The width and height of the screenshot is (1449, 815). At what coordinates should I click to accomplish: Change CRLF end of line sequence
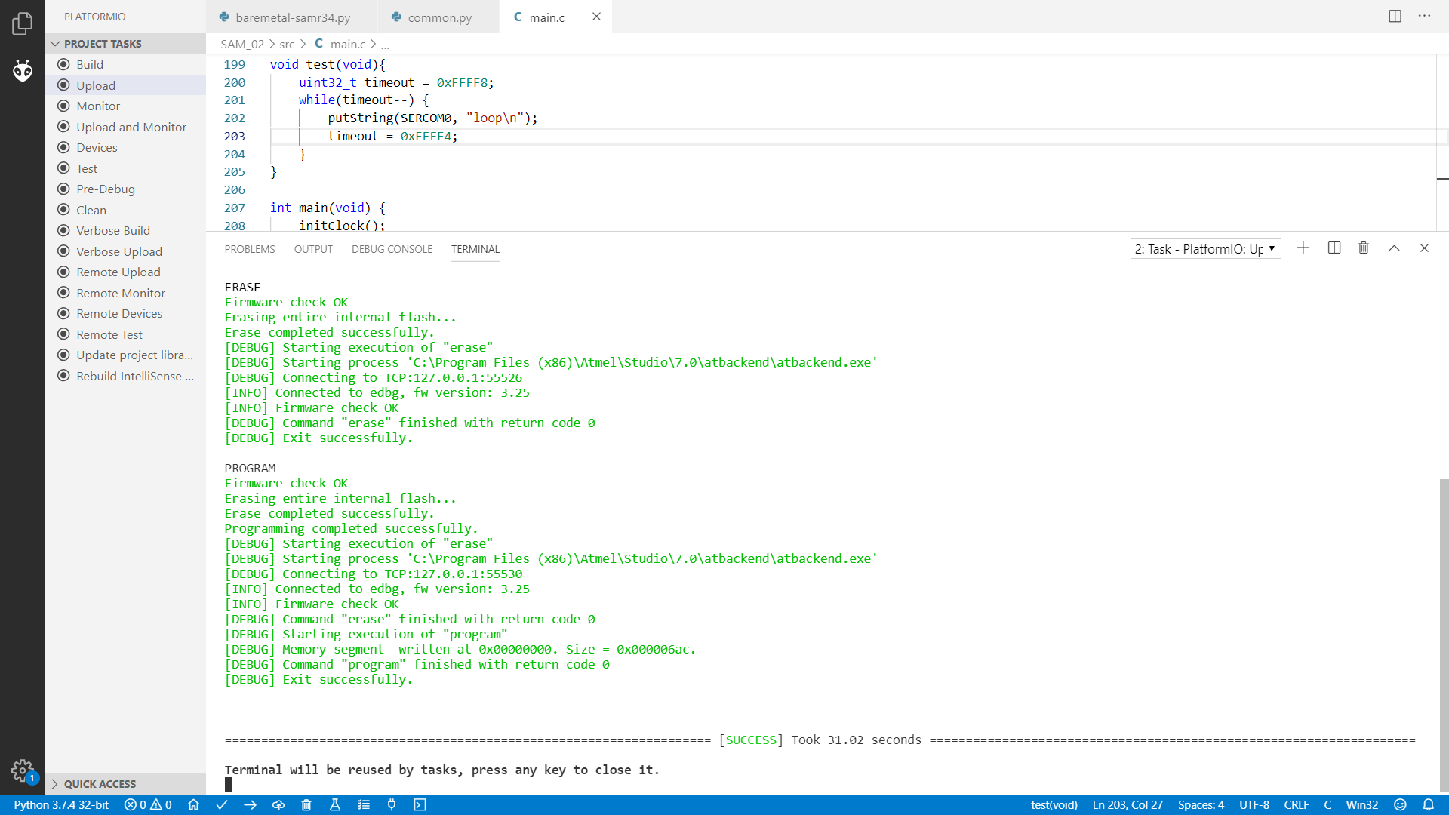[1297, 804]
